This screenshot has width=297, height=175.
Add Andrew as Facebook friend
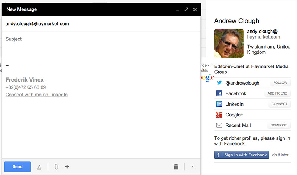point(277,93)
